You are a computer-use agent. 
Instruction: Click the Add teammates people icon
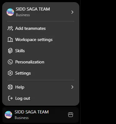[10, 28]
